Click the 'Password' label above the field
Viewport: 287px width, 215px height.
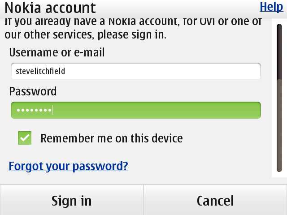pos(33,91)
